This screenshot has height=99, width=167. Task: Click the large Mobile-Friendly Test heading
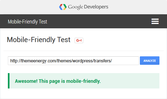click(38, 40)
